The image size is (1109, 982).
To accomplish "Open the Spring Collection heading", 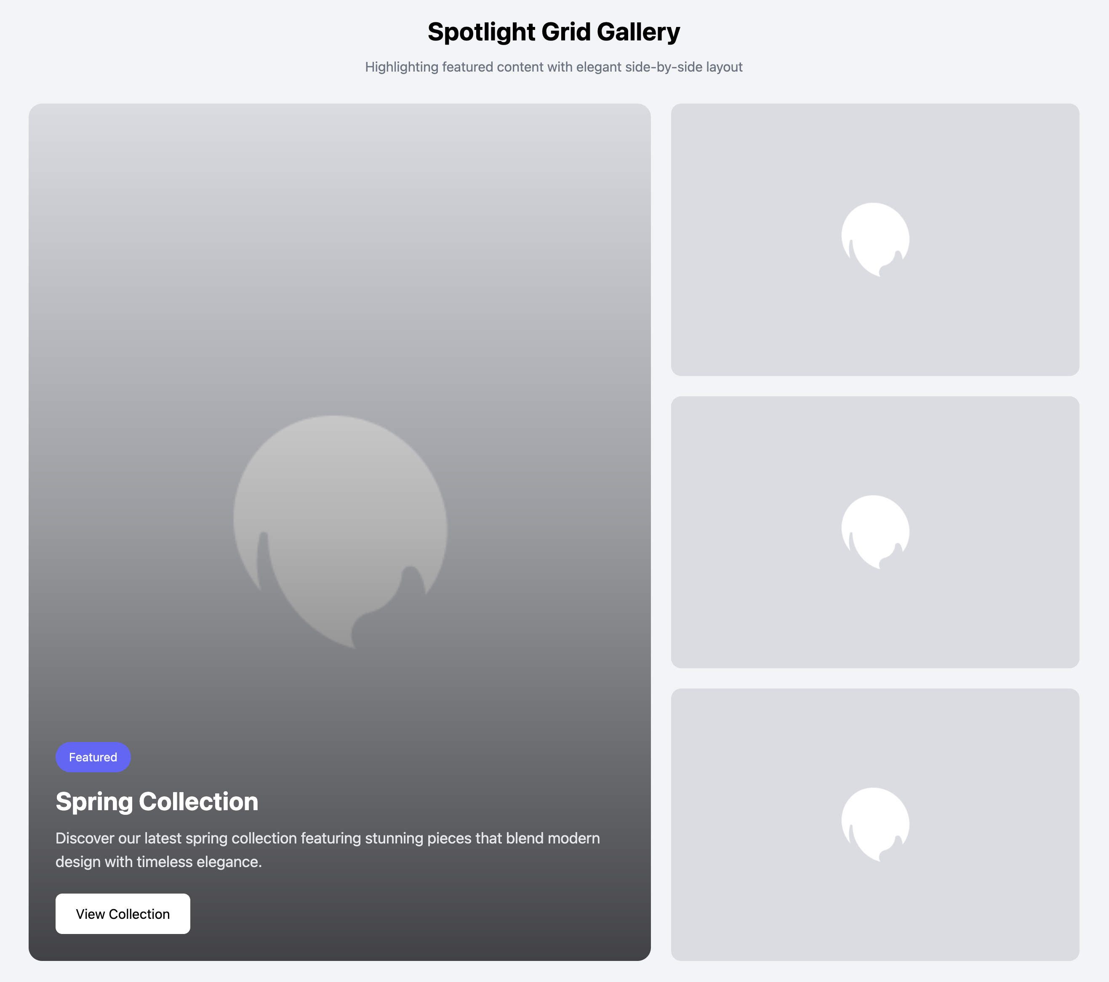I will (x=157, y=801).
